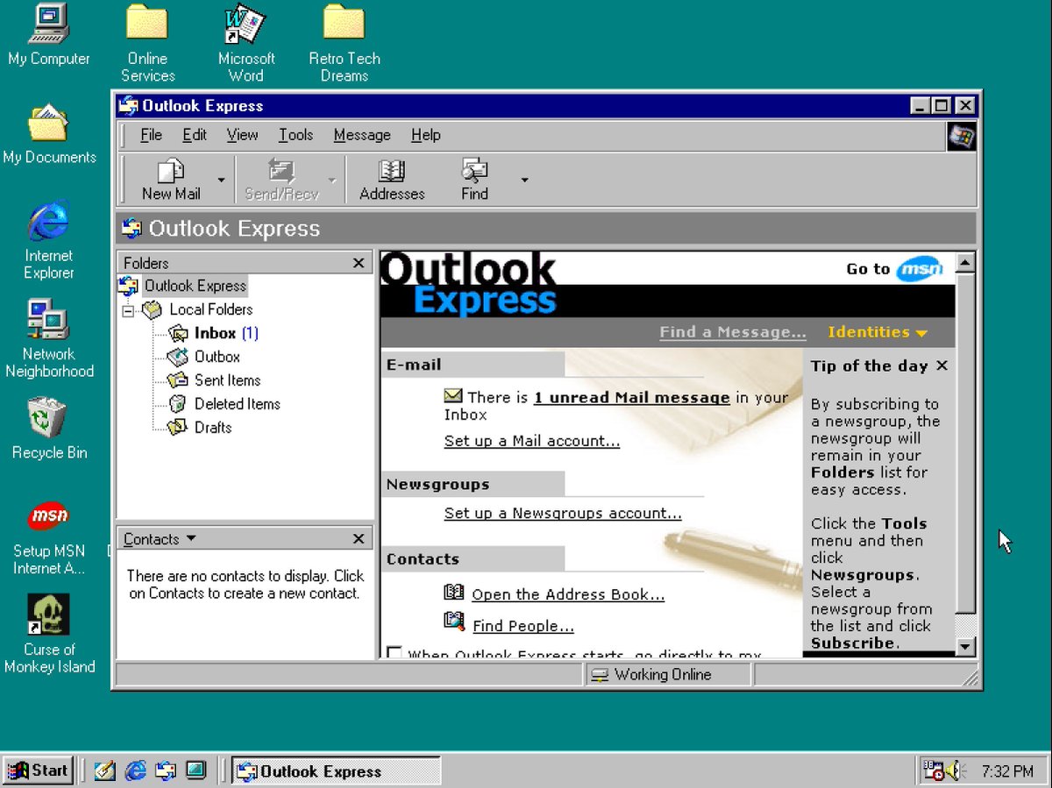Click the scrollbar up arrow
Image resolution: width=1052 pixels, height=788 pixels.
pos(965,262)
